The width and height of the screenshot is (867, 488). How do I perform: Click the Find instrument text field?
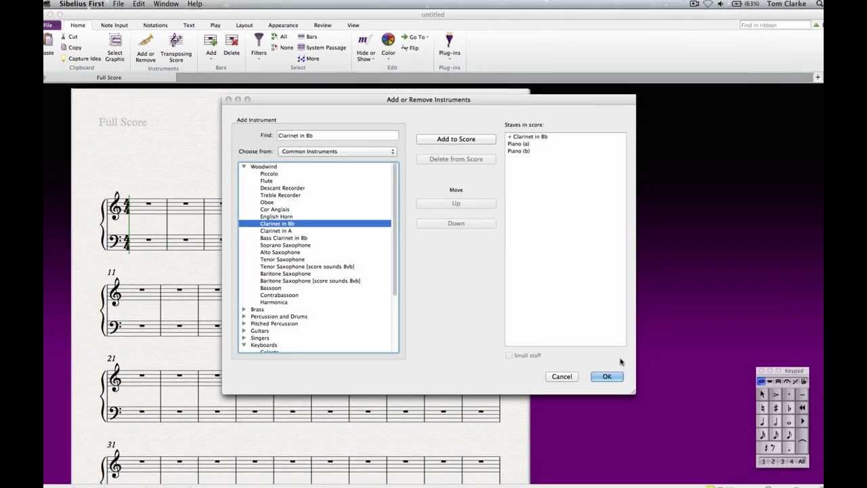[x=337, y=136]
